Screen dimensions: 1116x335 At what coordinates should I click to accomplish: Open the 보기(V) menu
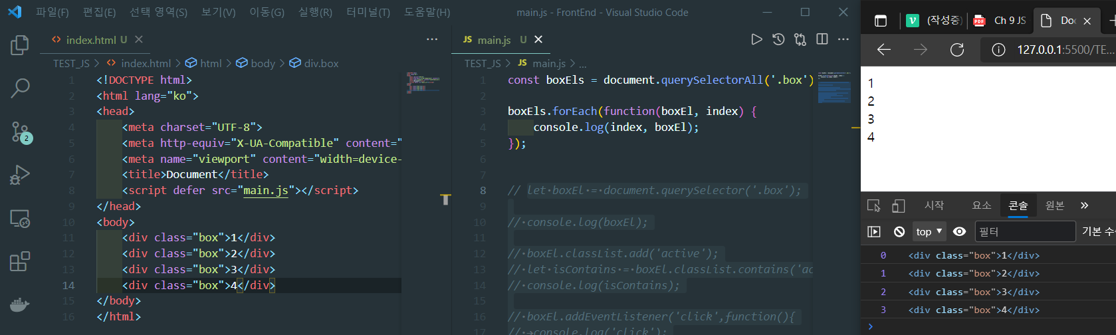point(219,12)
